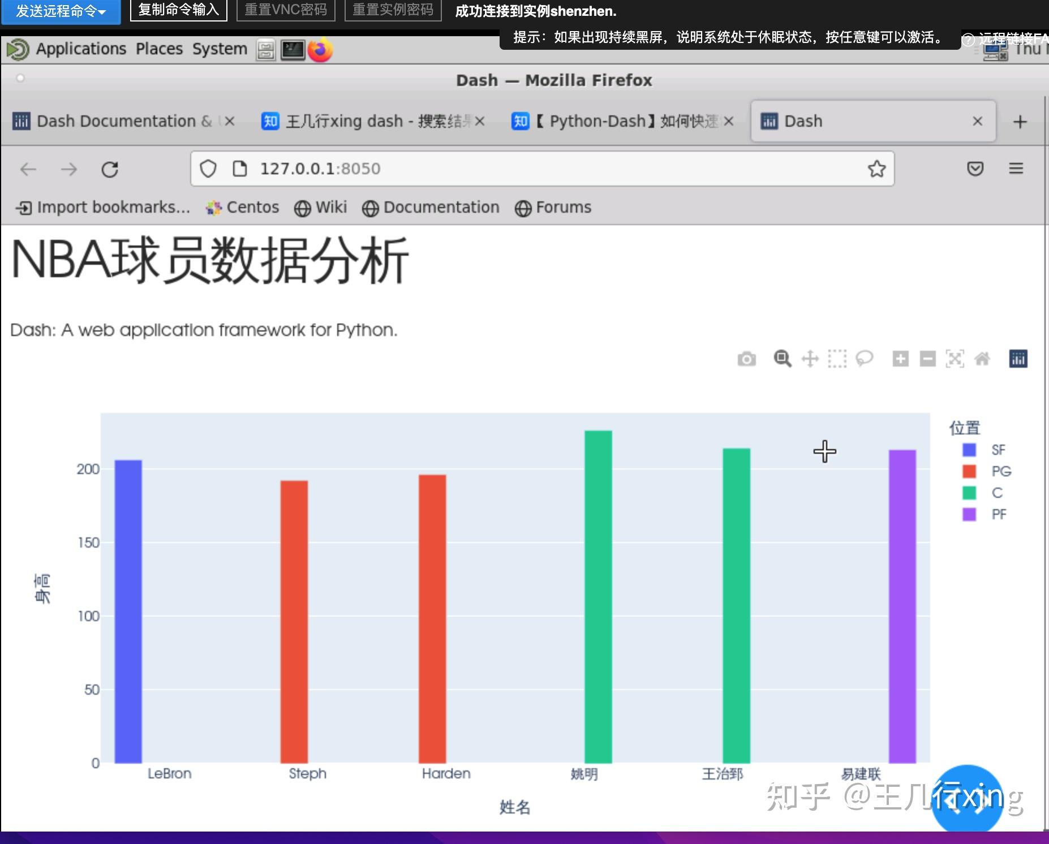This screenshot has height=844, width=1049.
Task: Select the Lasso Select tool
Action: [865, 358]
